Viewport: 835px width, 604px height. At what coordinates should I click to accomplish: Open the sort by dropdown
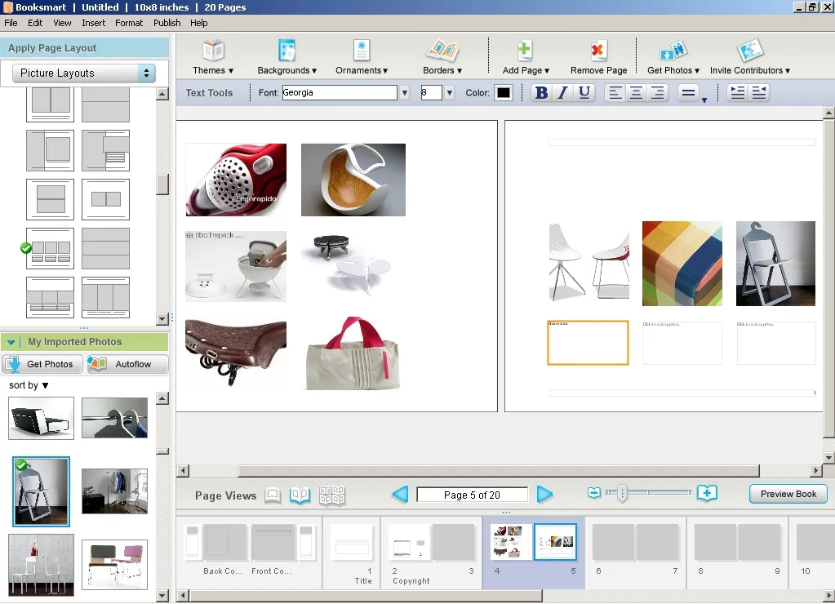coord(29,385)
